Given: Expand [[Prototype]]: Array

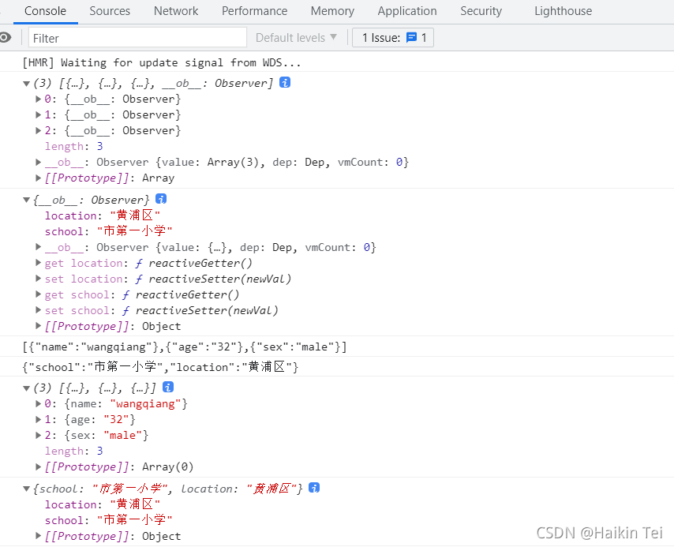Looking at the screenshot, I should (x=38, y=178).
